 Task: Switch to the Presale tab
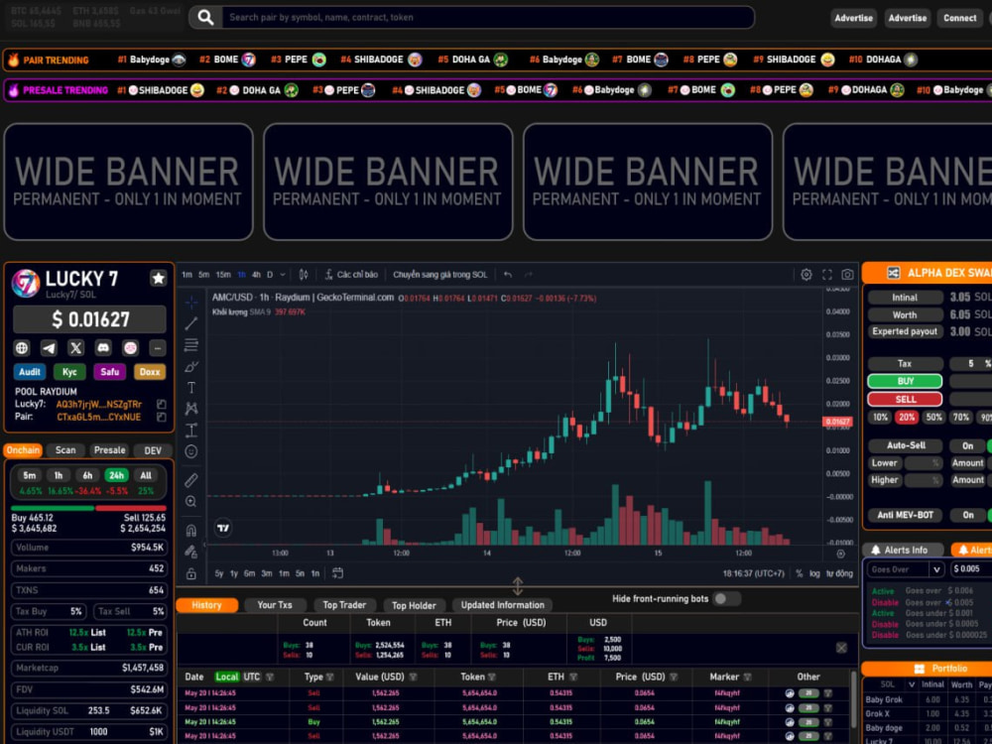[x=109, y=450]
